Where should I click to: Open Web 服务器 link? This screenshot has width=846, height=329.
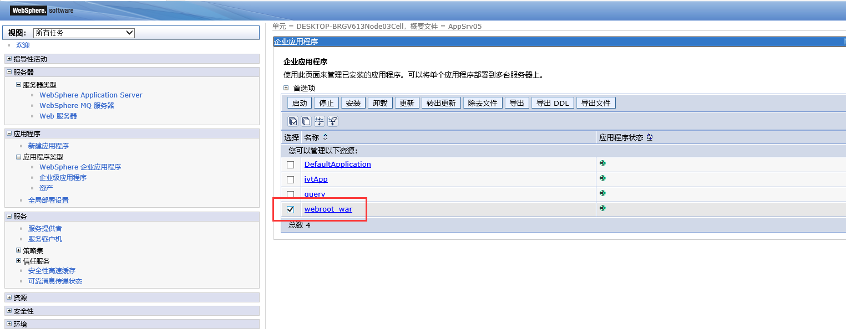[x=58, y=116]
